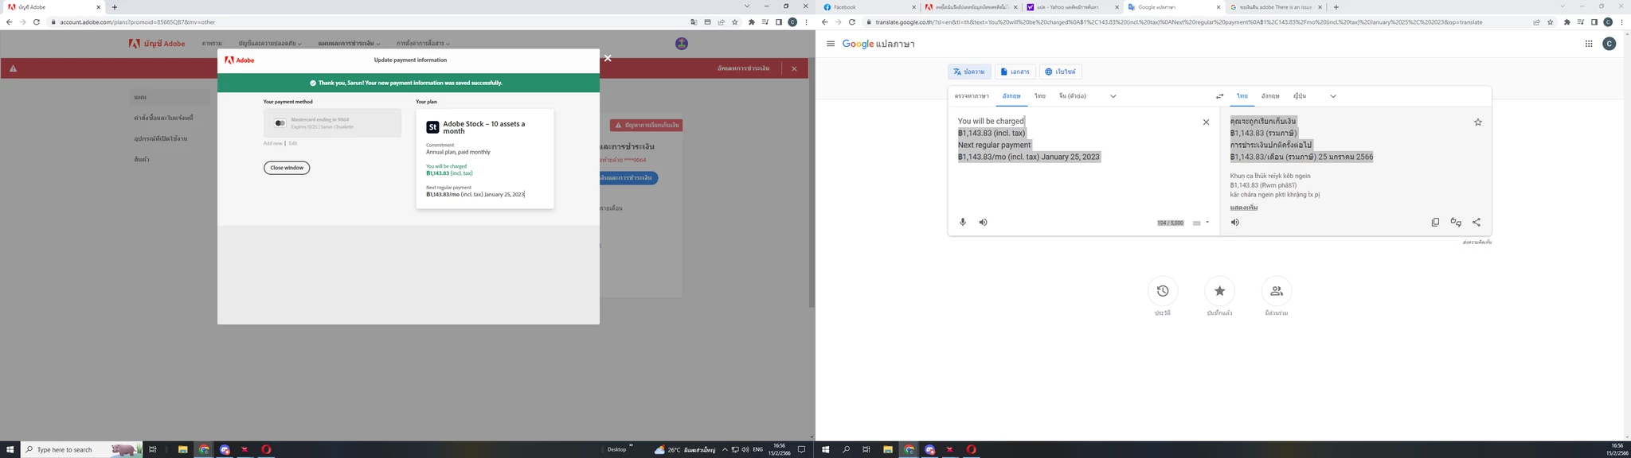The image size is (1631, 458).
Task: Click the show more link under transliteration
Action: tap(1244, 208)
